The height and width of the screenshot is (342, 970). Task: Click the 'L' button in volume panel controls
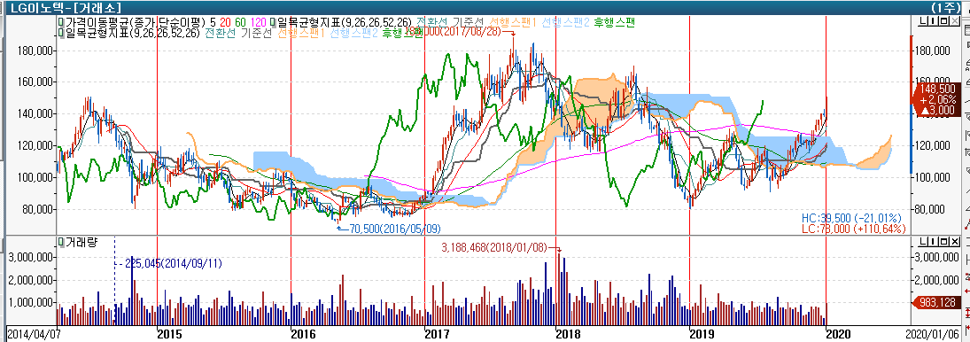(x=924, y=242)
